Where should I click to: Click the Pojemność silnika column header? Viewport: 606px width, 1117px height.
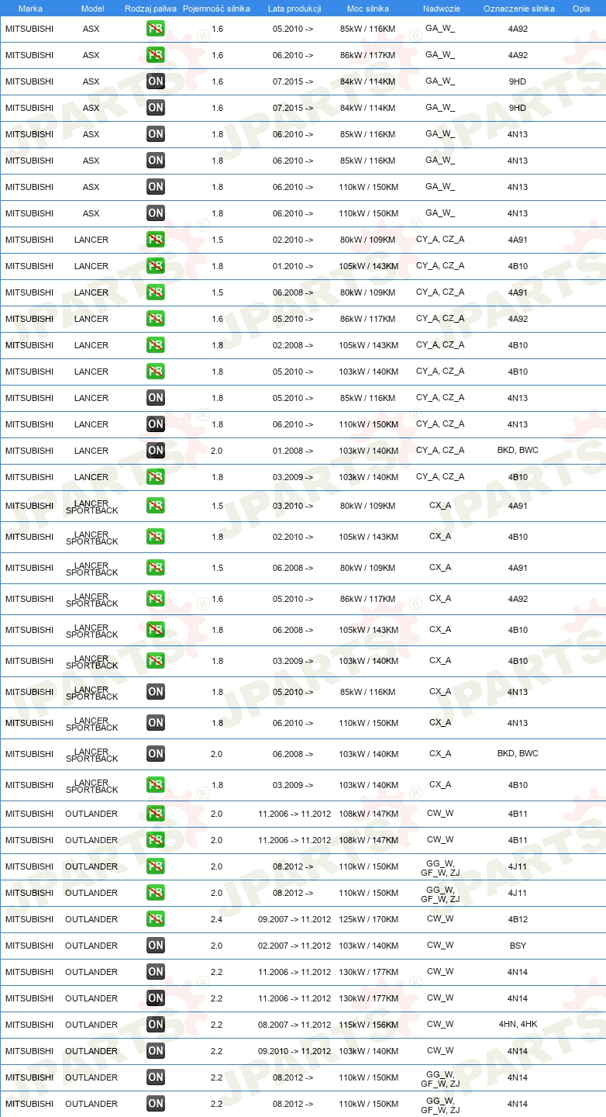point(216,9)
